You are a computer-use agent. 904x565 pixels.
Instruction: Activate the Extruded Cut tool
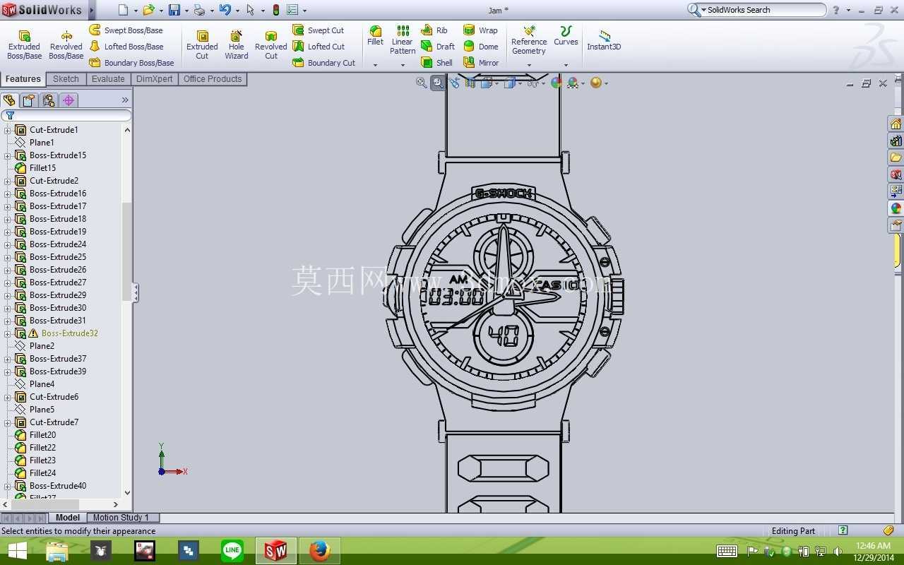(x=202, y=45)
